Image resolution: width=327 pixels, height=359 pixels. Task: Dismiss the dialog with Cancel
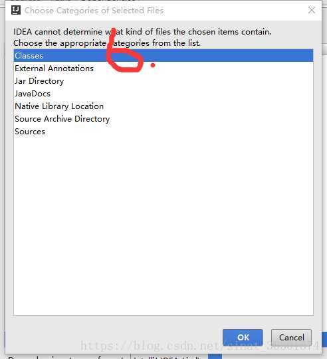pyautogui.click(x=291, y=338)
